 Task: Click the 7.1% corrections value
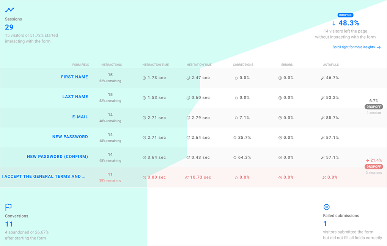coord(244,118)
